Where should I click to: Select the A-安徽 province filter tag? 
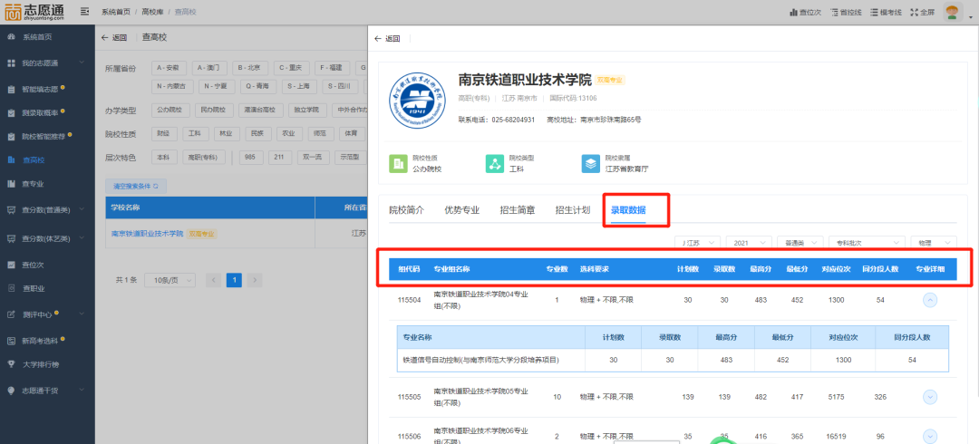point(170,68)
